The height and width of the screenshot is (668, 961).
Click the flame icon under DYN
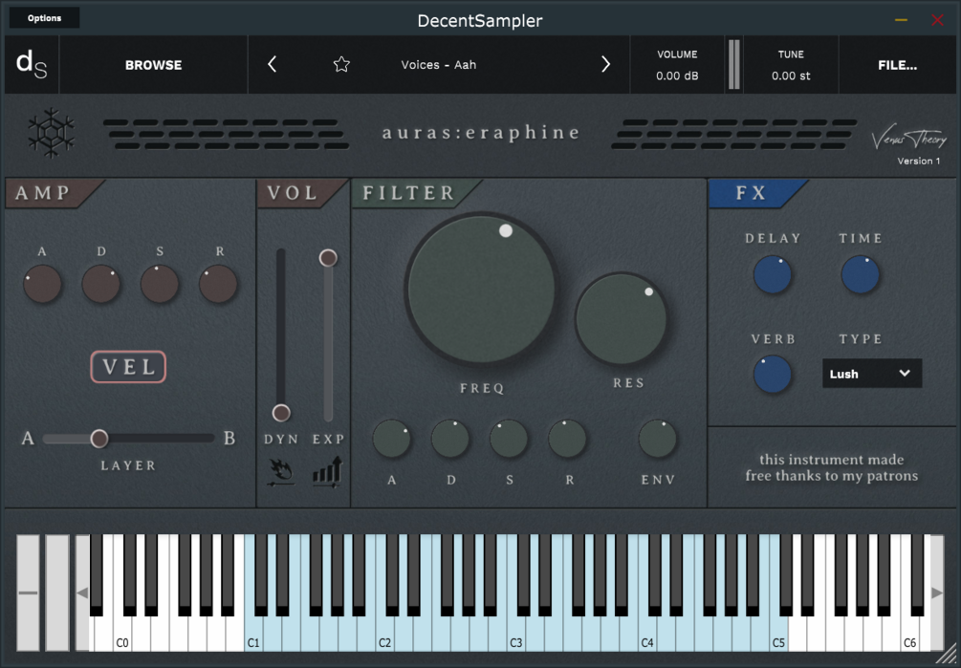pyautogui.click(x=281, y=473)
